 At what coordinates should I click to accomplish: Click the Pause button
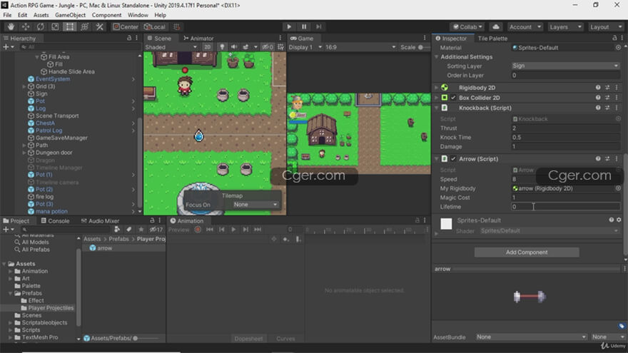(304, 27)
